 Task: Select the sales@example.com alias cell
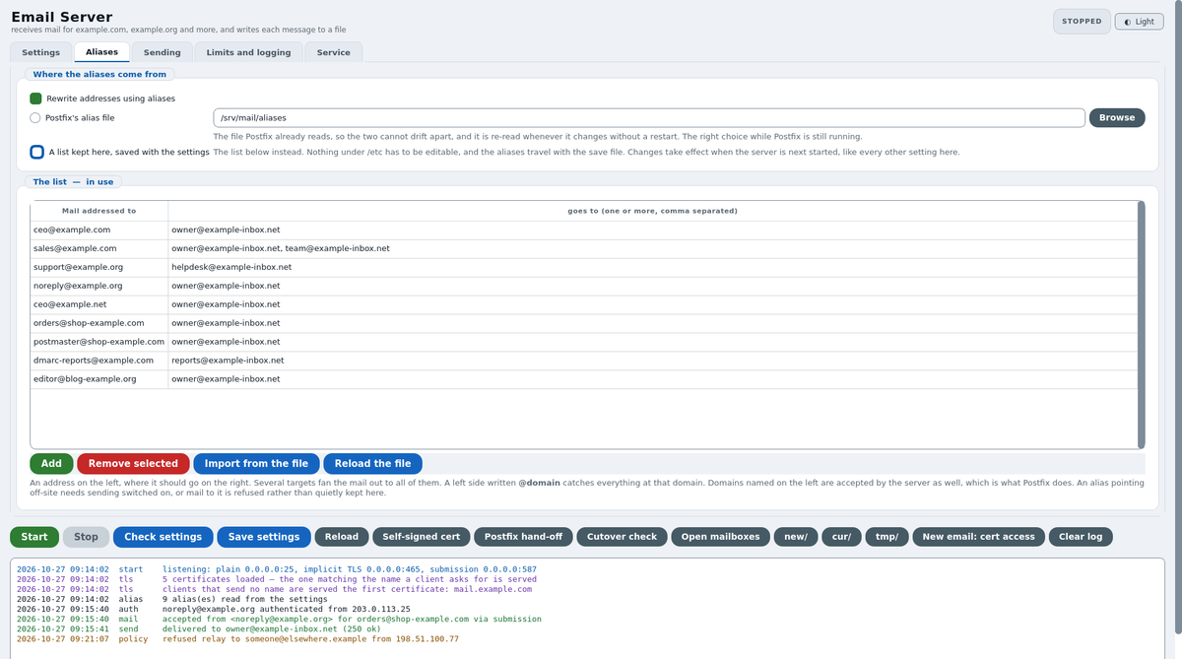click(98, 248)
